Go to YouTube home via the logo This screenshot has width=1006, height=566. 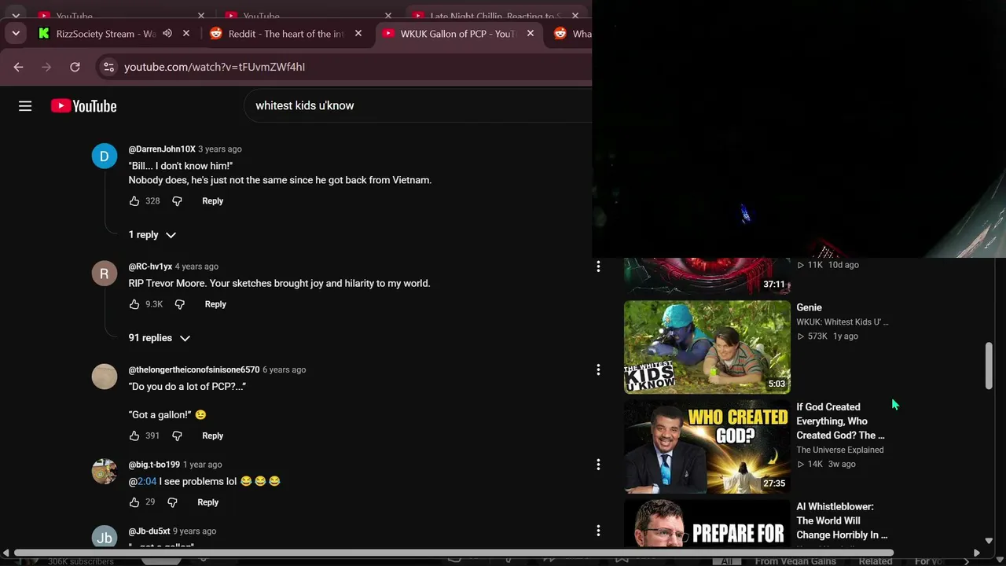(x=84, y=106)
